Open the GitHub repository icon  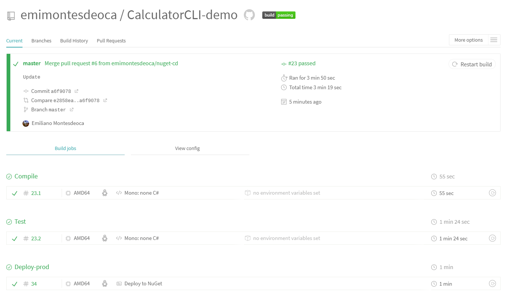coord(249,15)
